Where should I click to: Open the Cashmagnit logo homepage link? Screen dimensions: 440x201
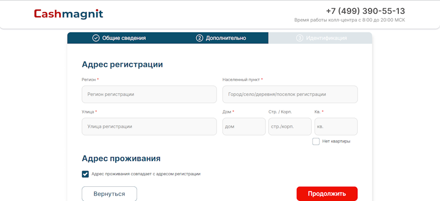coord(68,14)
